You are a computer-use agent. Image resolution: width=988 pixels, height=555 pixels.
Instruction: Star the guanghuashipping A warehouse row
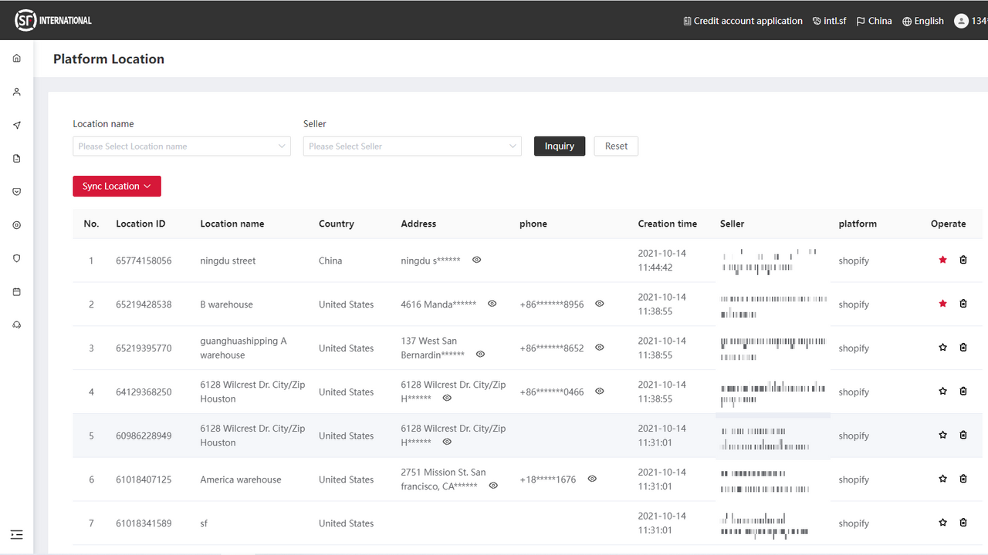click(x=942, y=348)
